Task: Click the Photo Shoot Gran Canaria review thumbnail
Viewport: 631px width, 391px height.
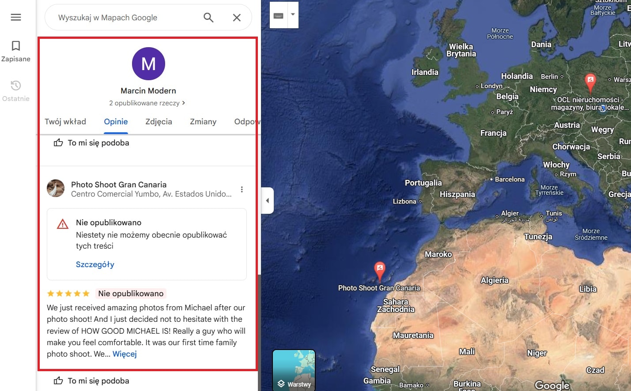Action: pyautogui.click(x=56, y=188)
